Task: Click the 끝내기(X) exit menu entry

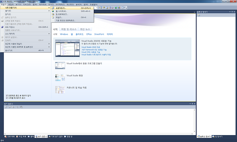Action: tap(26, 50)
